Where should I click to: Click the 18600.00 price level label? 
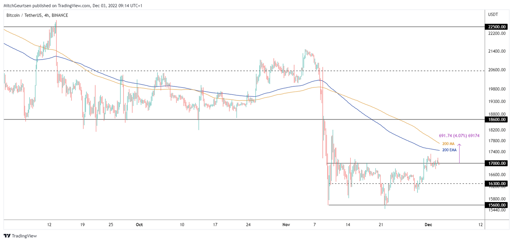pos(497,119)
